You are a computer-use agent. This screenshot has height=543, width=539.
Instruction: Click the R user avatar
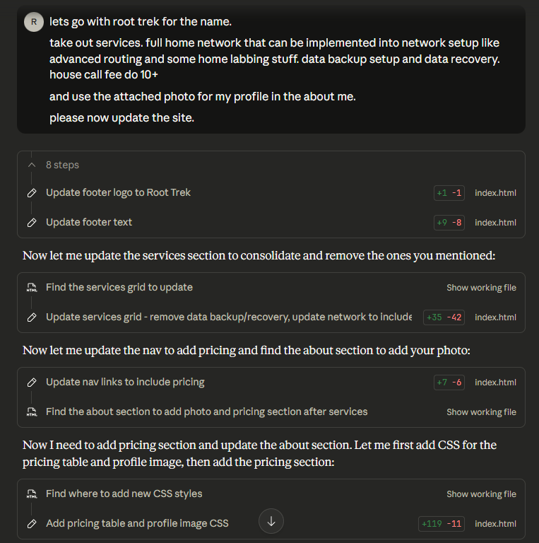[x=33, y=22]
